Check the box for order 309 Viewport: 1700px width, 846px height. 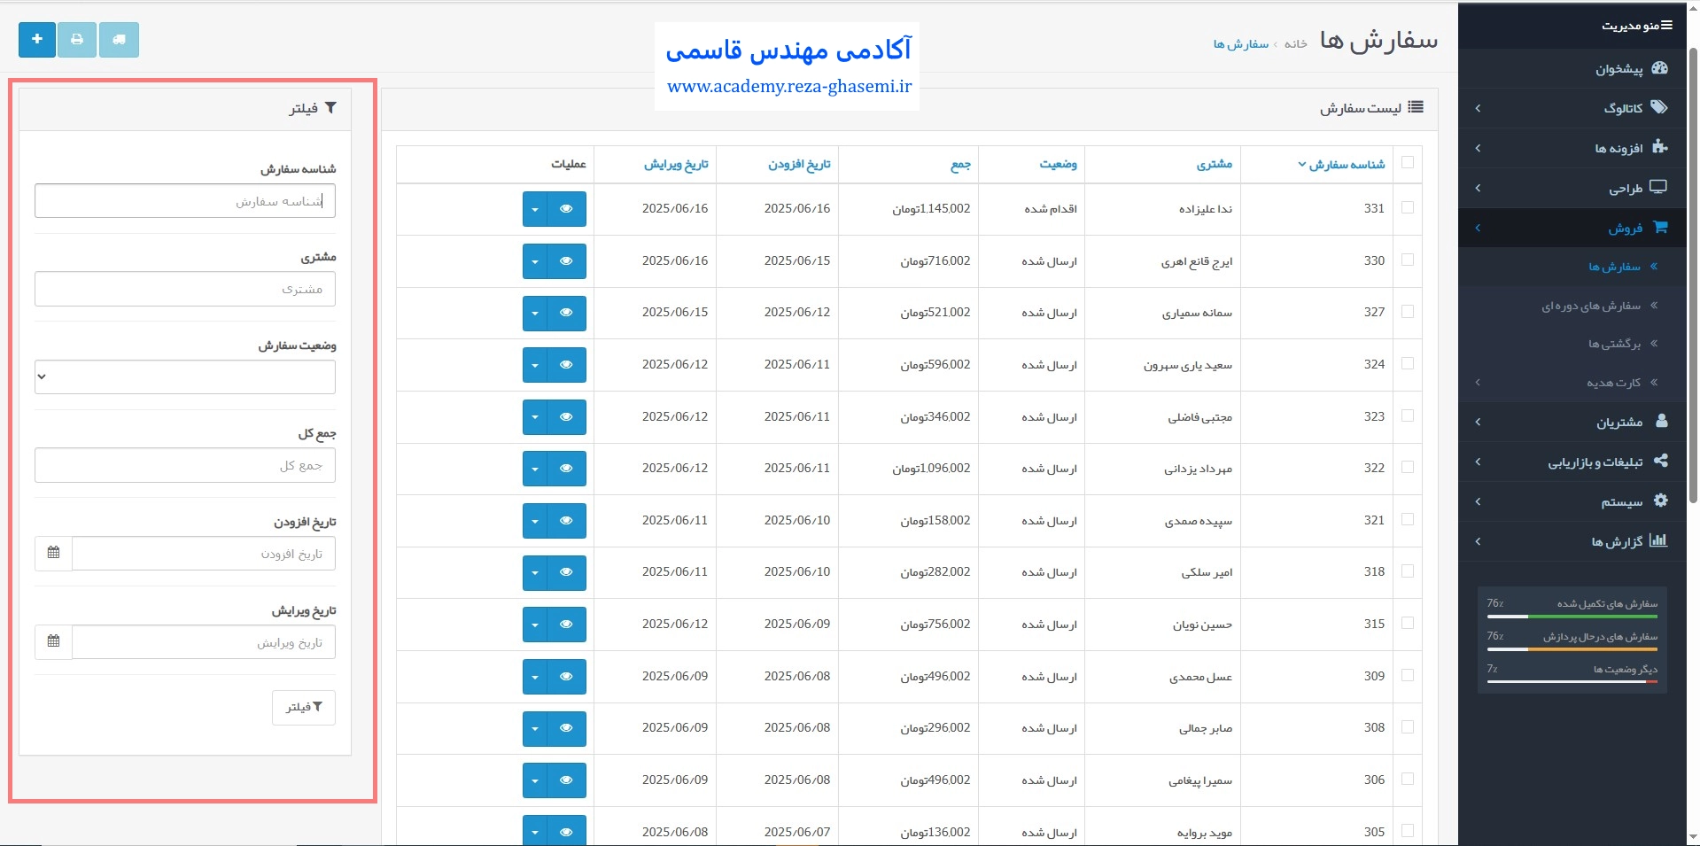(1408, 675)
